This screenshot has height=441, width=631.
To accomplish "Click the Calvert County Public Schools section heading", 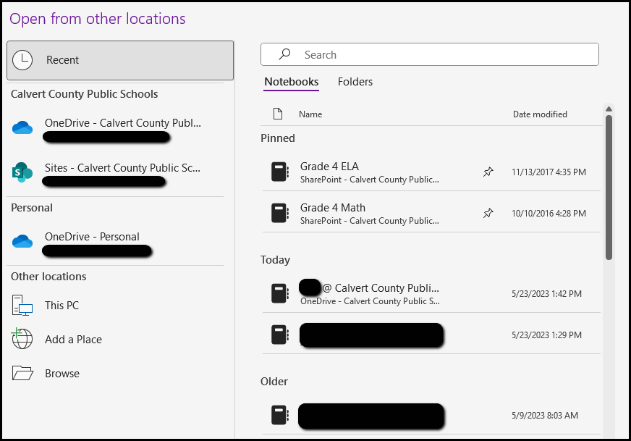I will coord(84,94).
